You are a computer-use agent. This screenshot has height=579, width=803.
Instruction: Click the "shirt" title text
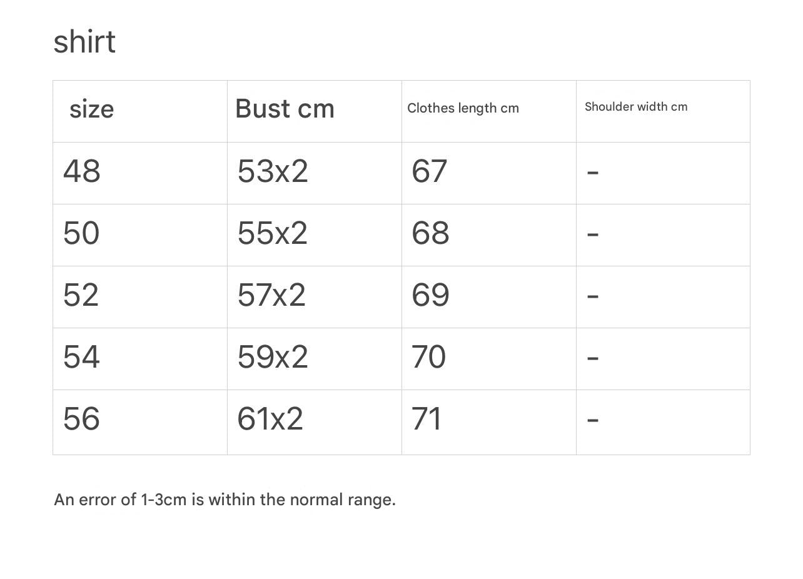click(84, 43)
